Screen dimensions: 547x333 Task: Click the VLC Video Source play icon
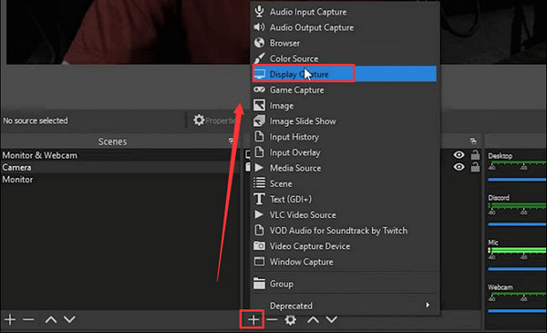259,214
